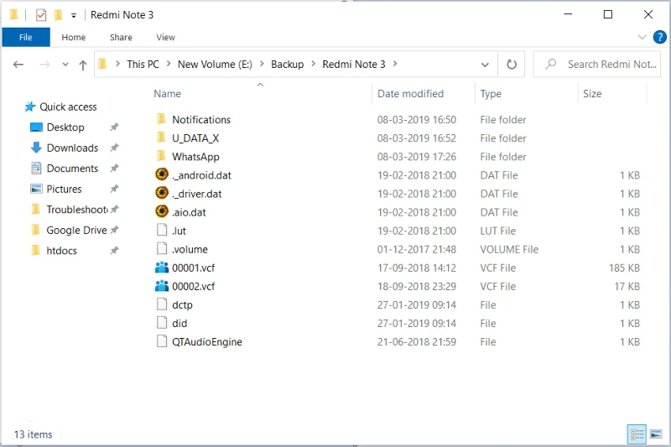The image size is (671, 447).
Task: Open Google Drive in Quick access
Action: [x=76, y=230]
